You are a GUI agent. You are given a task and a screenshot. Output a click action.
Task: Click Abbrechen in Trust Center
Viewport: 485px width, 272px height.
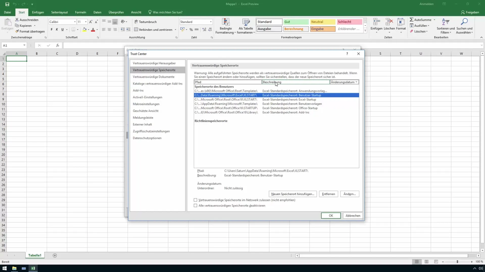coord(353,216)
